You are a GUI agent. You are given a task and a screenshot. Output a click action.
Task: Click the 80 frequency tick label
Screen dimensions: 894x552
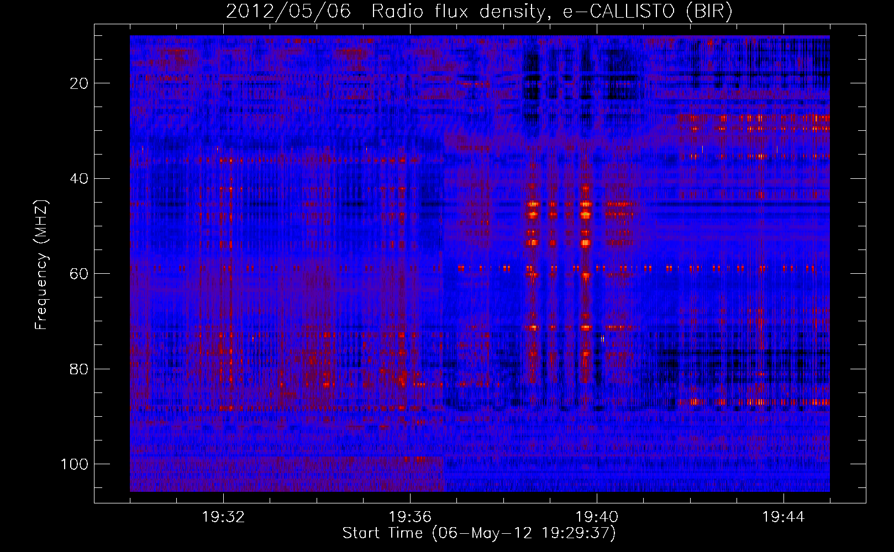(80, 369)
